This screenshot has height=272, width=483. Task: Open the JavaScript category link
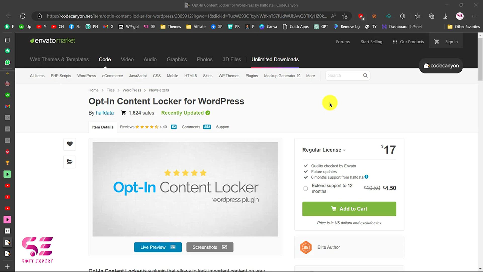(x=138, y=76)
